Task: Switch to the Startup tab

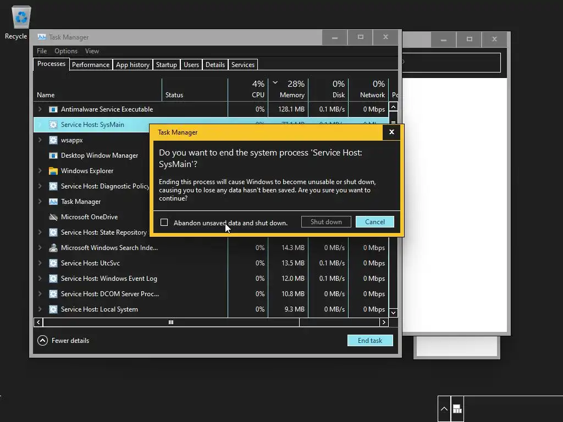Action: 166,65
